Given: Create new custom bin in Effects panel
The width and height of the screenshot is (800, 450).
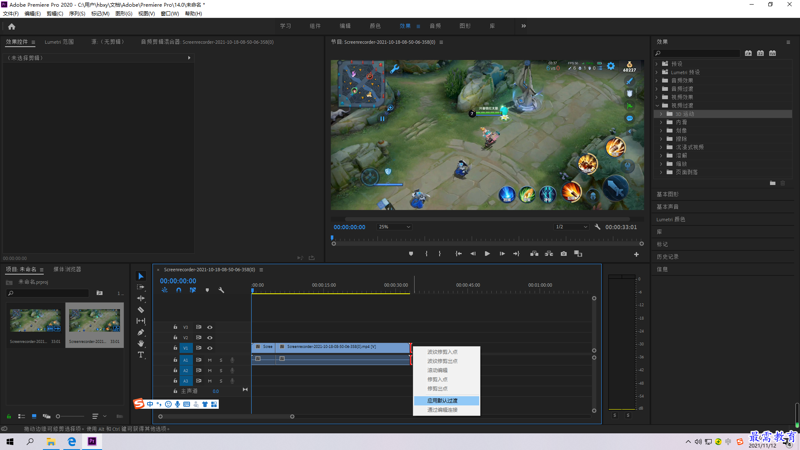Looking at the screenshot, I should [772, 183].
